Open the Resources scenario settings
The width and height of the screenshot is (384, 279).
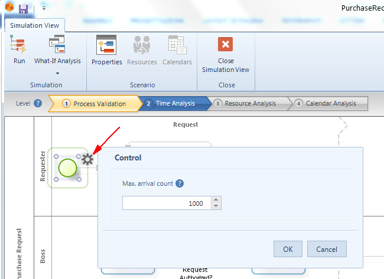pyautogui.click(x=142, y=50)
